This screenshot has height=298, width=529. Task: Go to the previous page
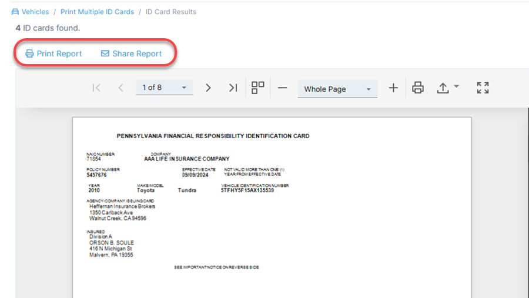(120, 88)
